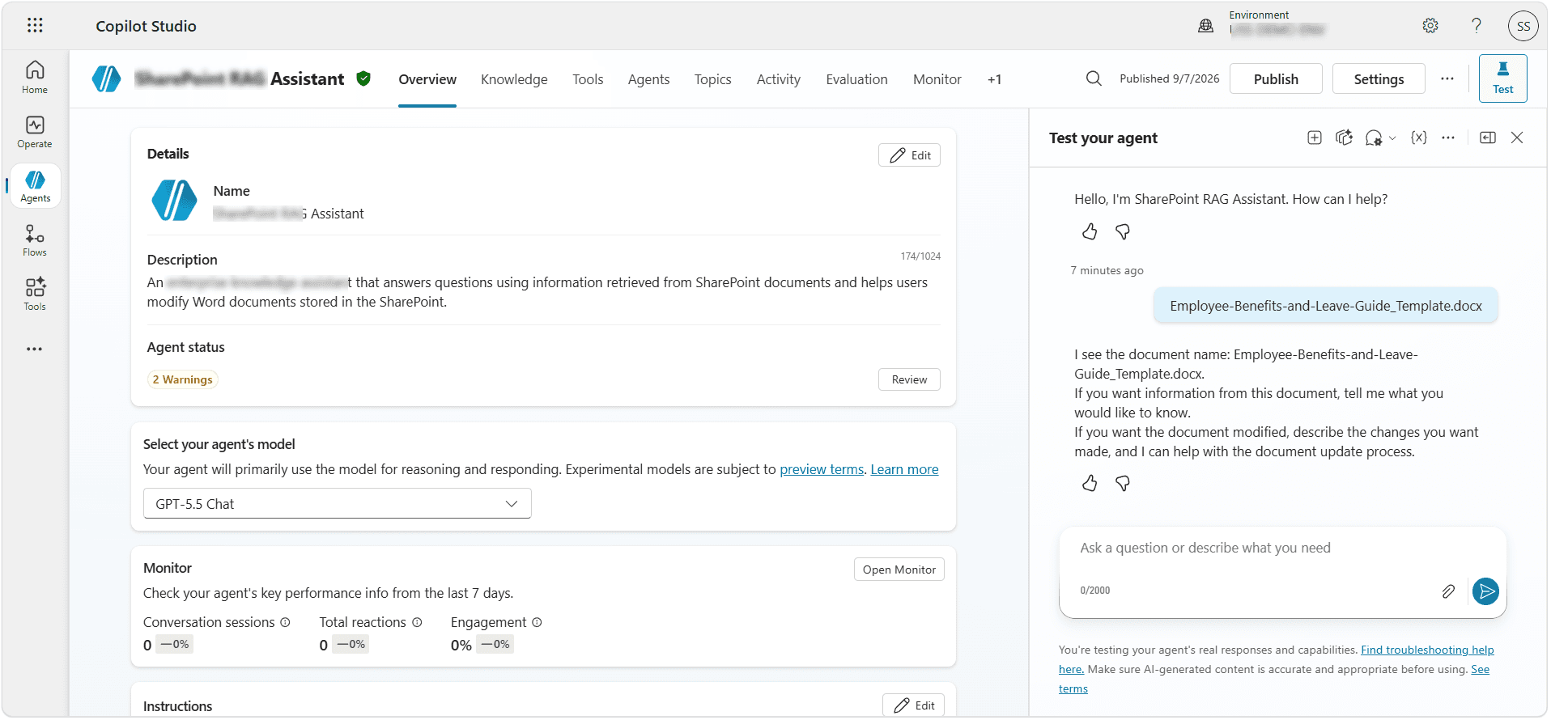Open the Monitor tab
The width and height of the screenshot is (1551, 720).
click(x=937, y=79)
